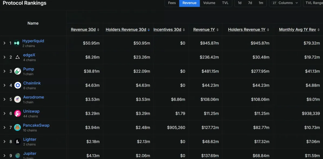The height and width of the screenshot is (159, 323).
Task: Click the $23.26m holders revenue cell
Action: [x=142, y=57]
